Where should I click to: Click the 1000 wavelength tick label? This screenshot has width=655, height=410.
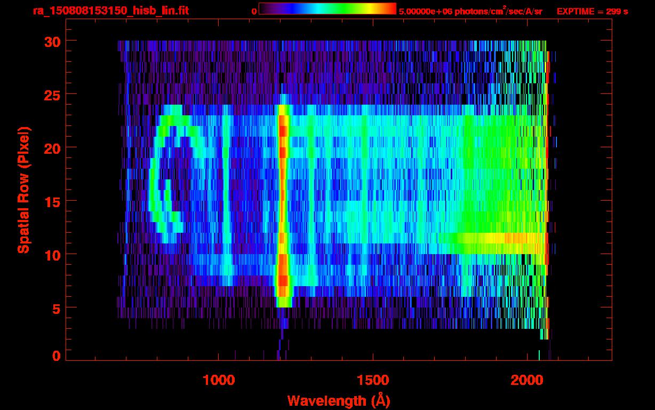click(219, 380)
